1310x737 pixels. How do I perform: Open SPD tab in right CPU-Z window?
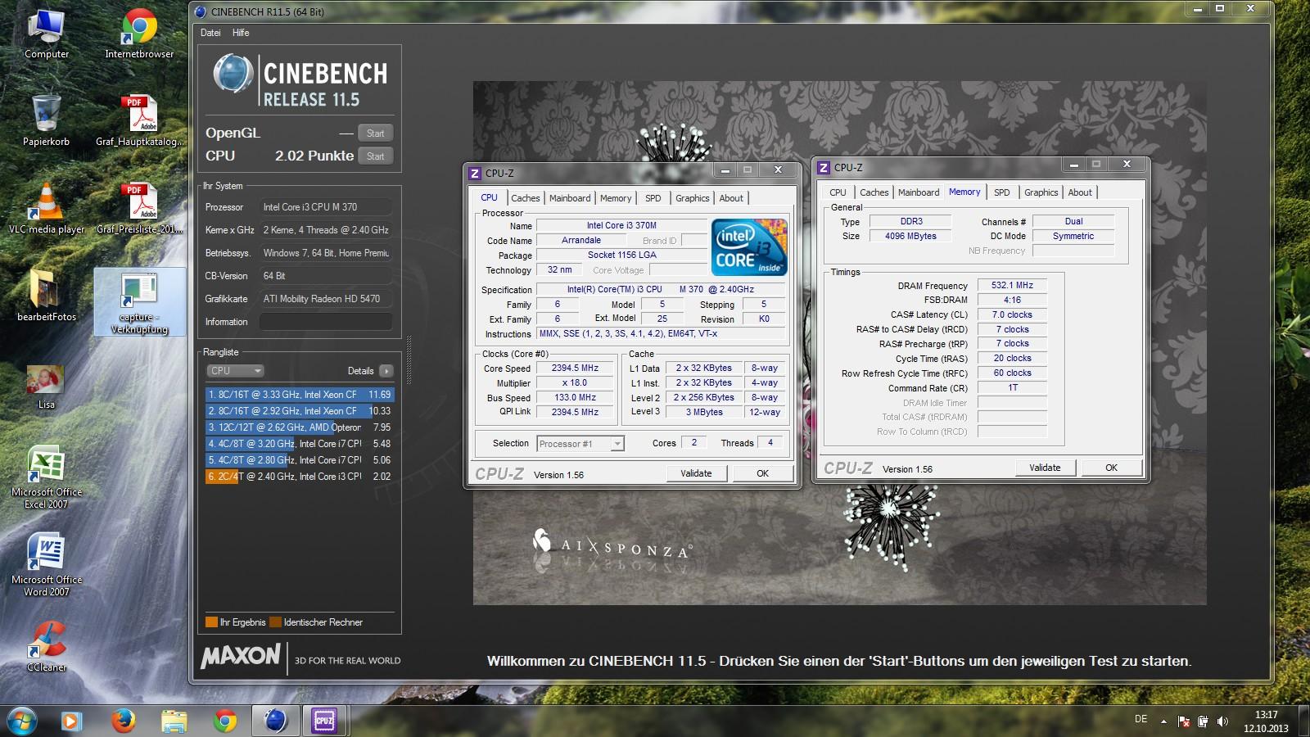[x=1001, y=192]
